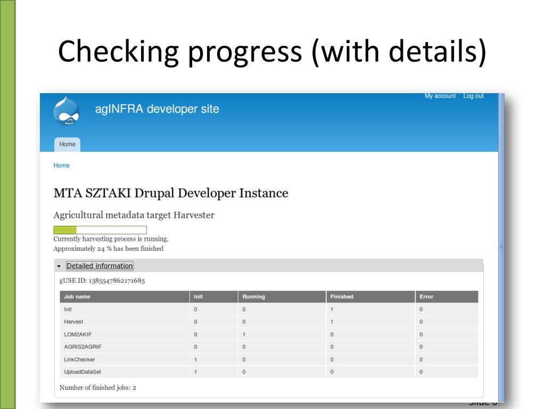
Task: Collapse the Detailed information section arrow
Action: tap(59, 266)
